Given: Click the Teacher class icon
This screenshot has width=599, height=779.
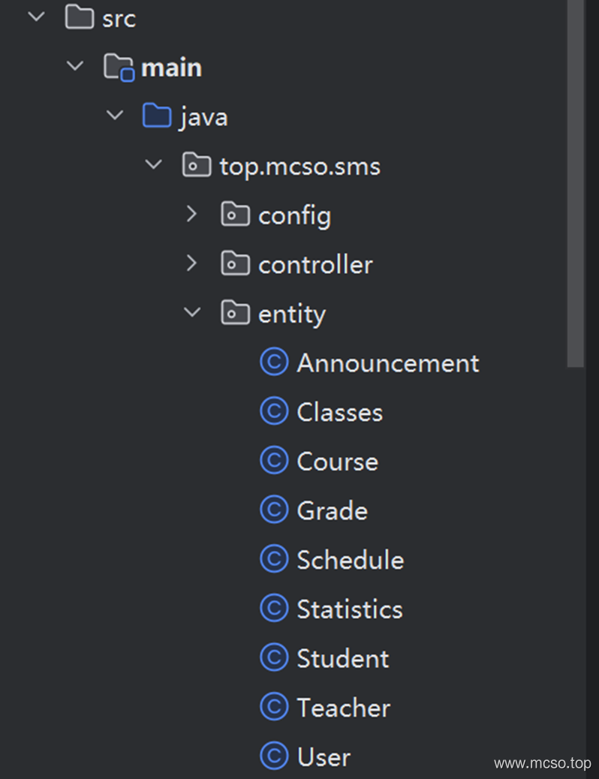Looking at the screenshot, I should [274, 706].
